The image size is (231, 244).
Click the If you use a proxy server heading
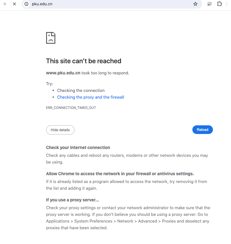pos(72,200)
